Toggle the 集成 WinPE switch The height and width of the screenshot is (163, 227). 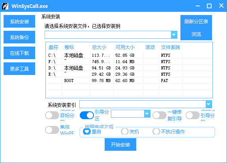52,130
